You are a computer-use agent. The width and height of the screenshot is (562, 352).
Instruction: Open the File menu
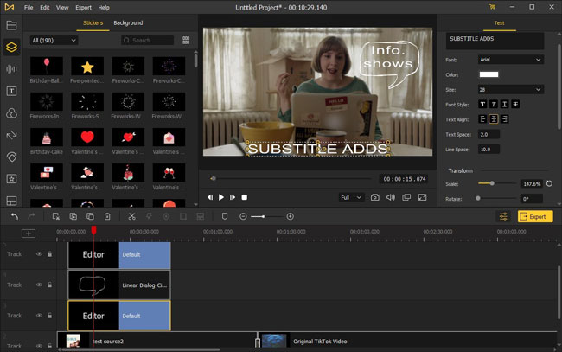[x=29, y=7]
